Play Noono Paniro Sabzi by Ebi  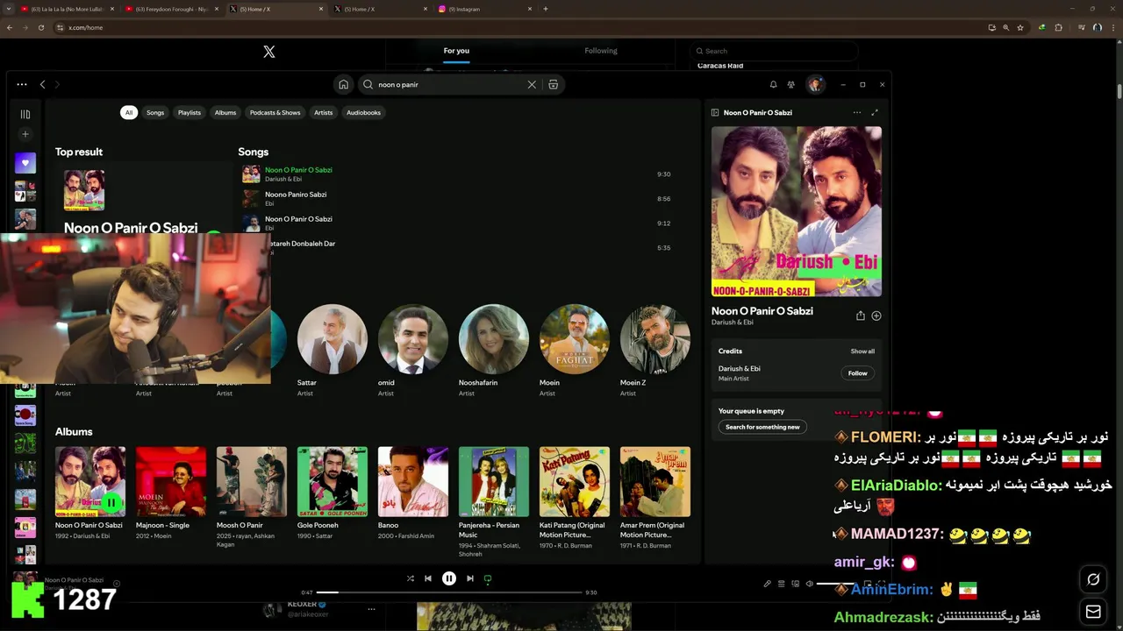(x=456, y=199)
